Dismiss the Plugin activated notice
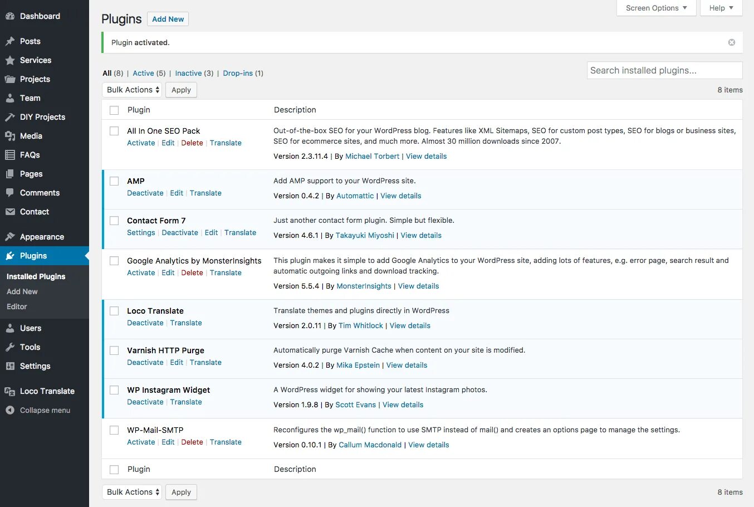Image resolution: width=754 pixels, height=507 pixels. (x=731, y=42)
